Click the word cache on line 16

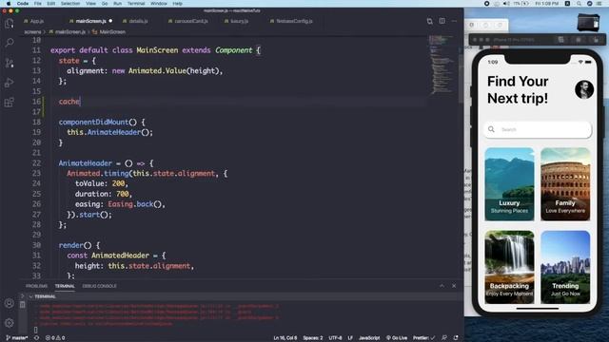tap(69, 102)
